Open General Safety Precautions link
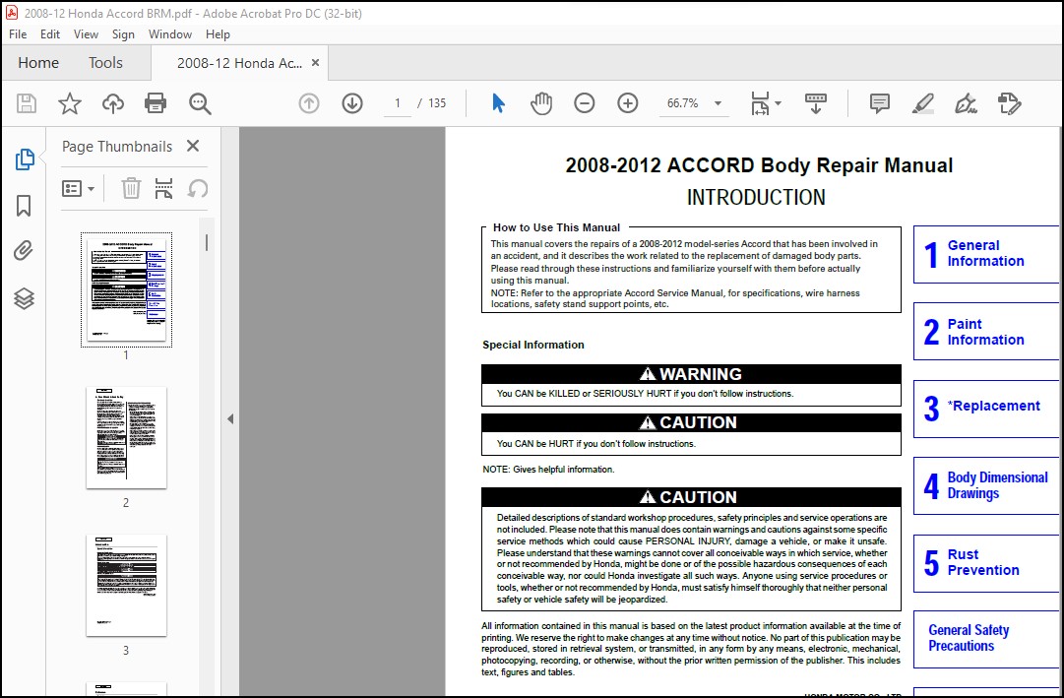The image size is (1064, 698). point(985,638)
